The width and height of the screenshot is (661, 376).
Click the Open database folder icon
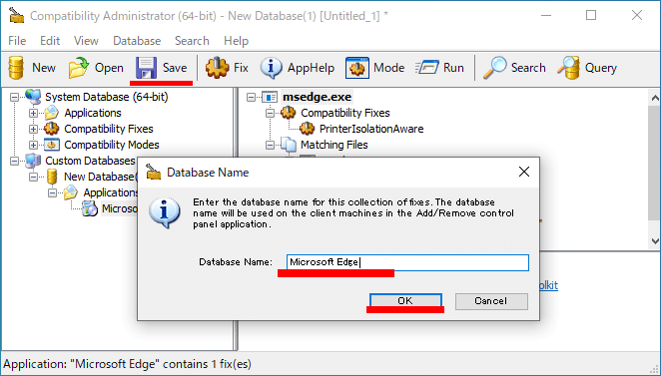click(79, 68)
